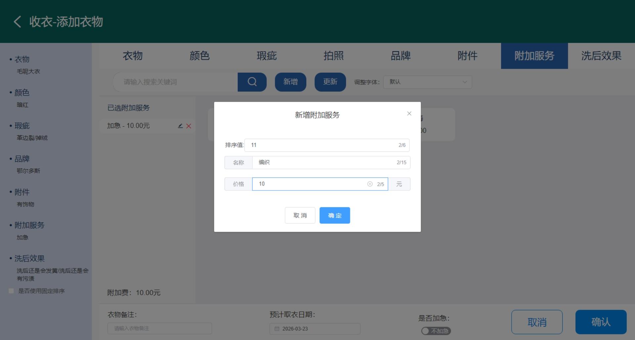Switch to the 瑕疵 tab

pyautogui.click(x=267, y=56)
